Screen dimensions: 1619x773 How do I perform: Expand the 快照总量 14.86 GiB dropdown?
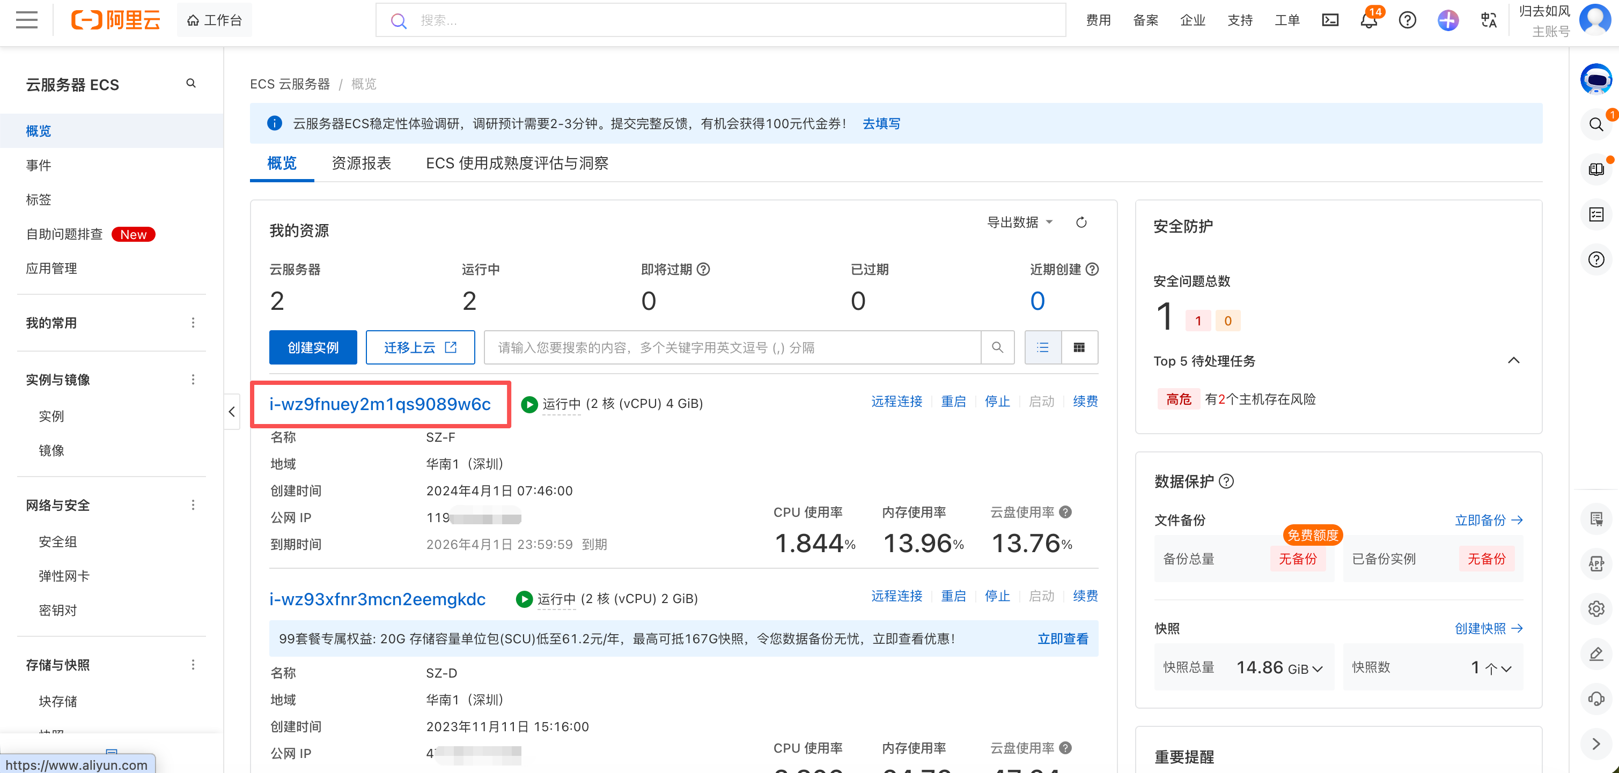click(1318, 669)
